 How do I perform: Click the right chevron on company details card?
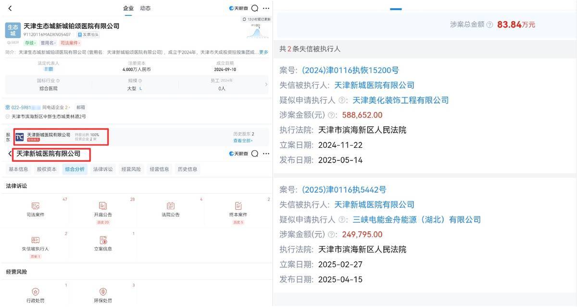[x=267, y=84]
